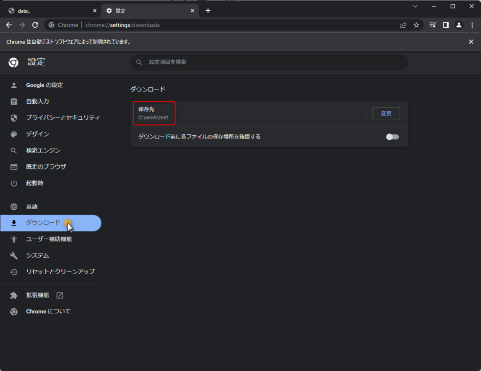This screenshot has height=371, width=481.
Task: Toggle the side panel icon
Action: (446, 25)
